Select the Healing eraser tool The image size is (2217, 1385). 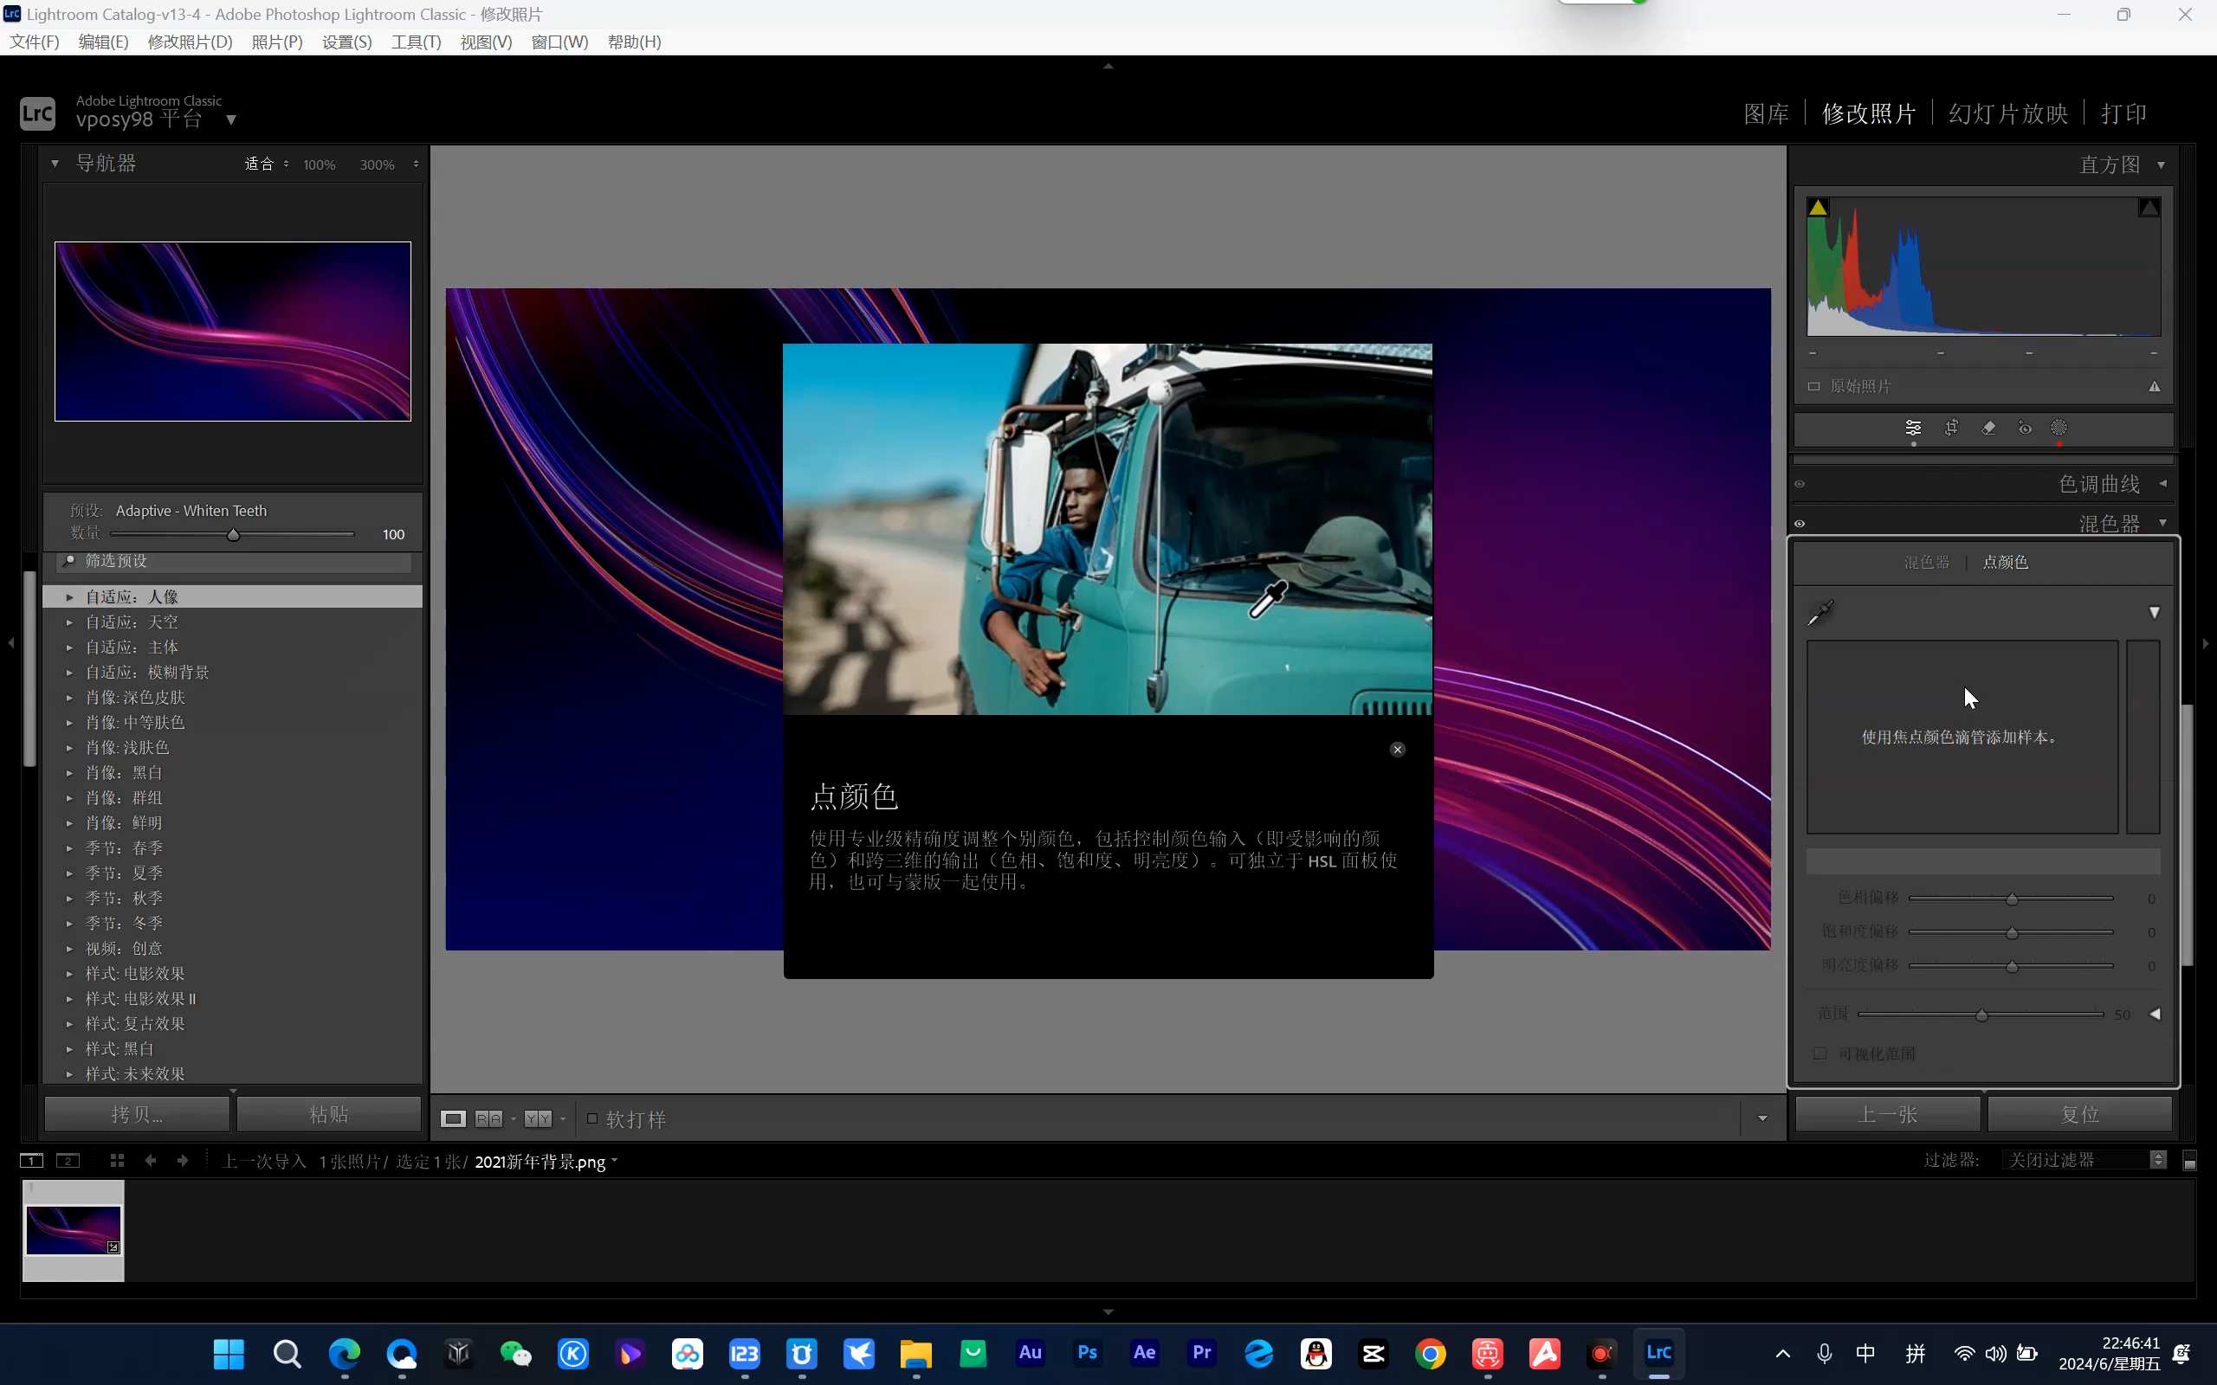[1988, 428]
